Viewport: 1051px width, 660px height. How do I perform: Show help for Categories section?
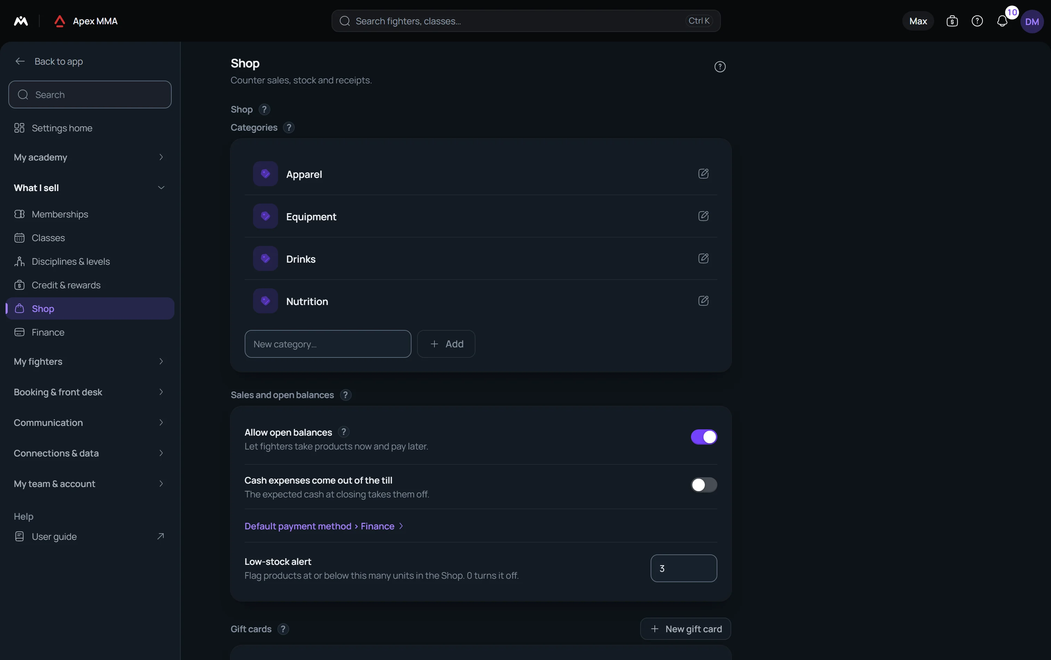point(288,127)
